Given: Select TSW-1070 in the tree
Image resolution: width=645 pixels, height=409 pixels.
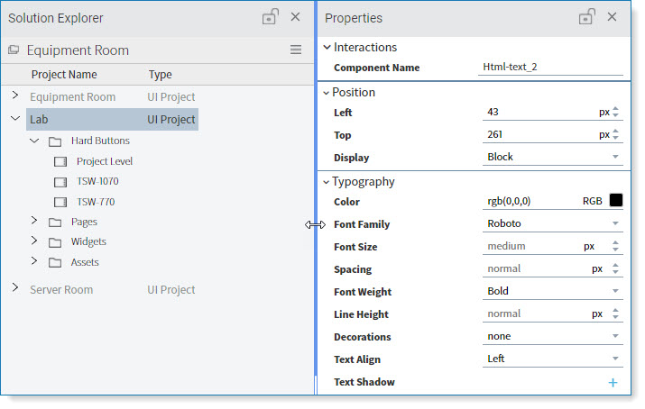Looking at the screenshot, I should 97,181.
